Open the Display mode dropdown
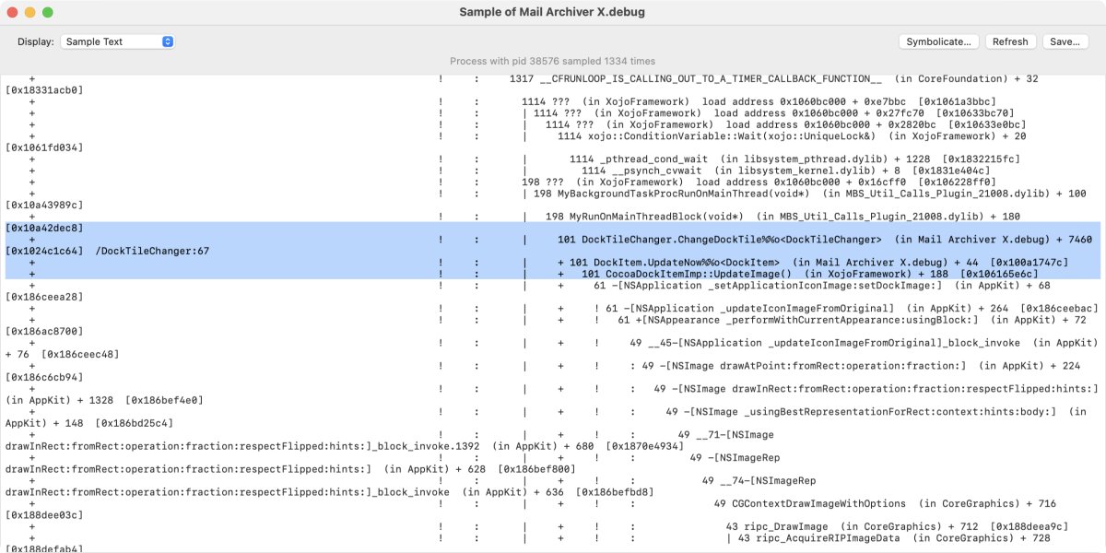 118,41
